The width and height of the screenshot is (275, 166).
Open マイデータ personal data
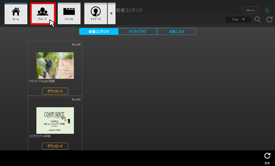point(96,14)
